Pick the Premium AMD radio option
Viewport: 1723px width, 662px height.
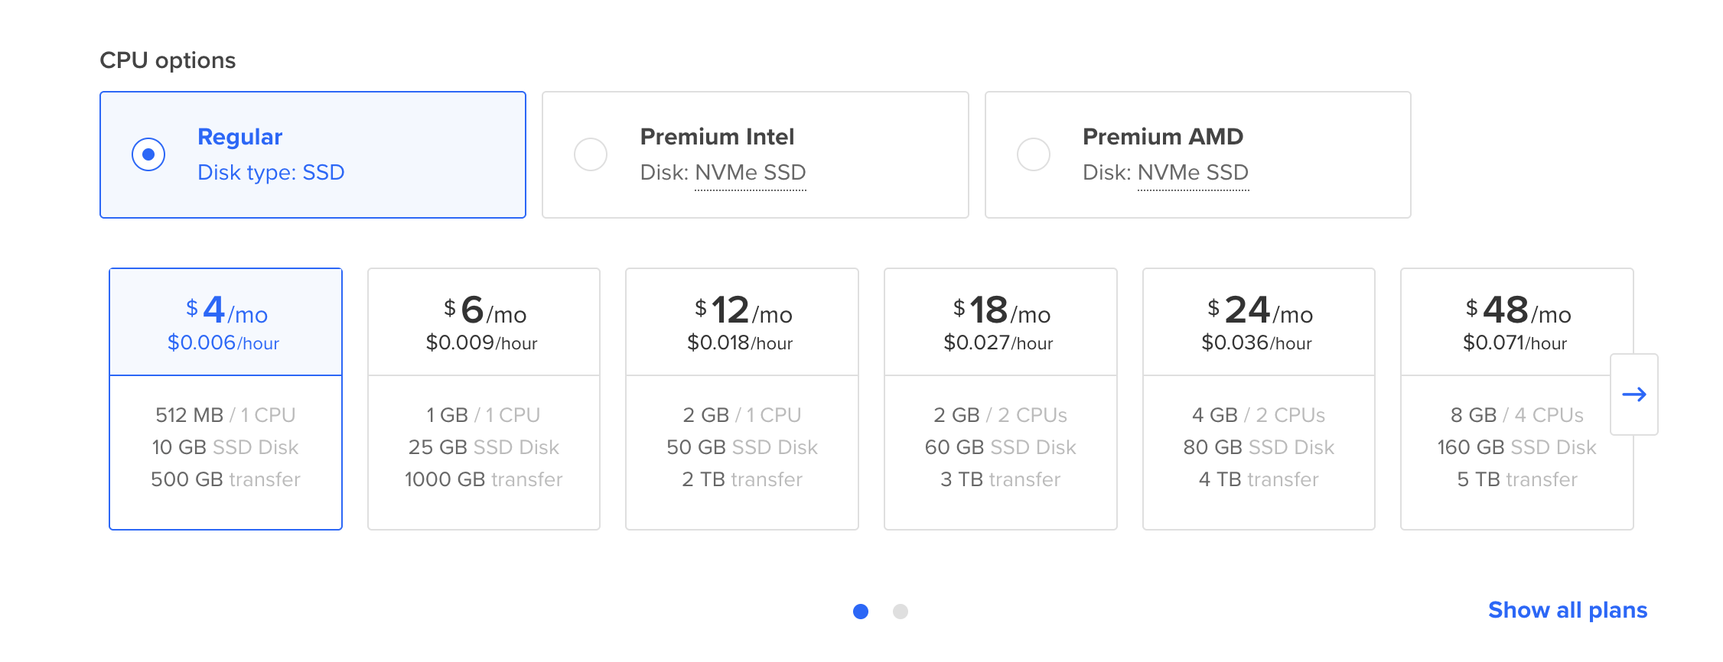pos(1033,154)
